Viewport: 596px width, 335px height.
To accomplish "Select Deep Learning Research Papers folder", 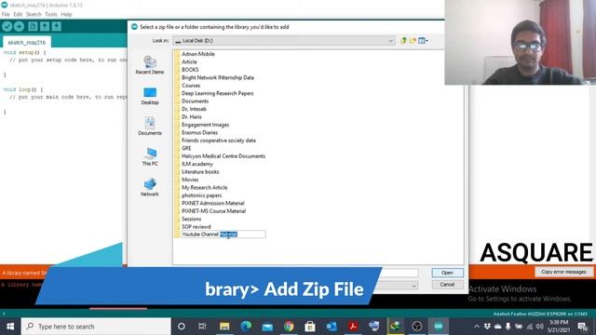I will click(217, 93).
